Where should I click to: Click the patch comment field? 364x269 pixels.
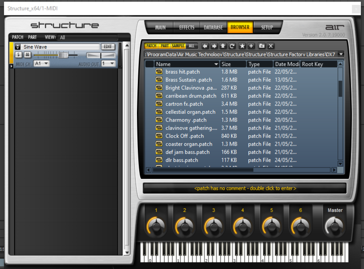[245, 188]
